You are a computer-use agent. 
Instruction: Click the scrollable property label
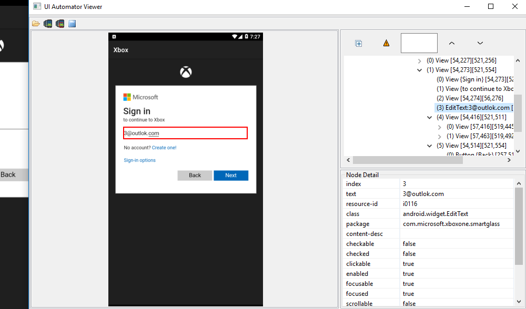point(359,304)
